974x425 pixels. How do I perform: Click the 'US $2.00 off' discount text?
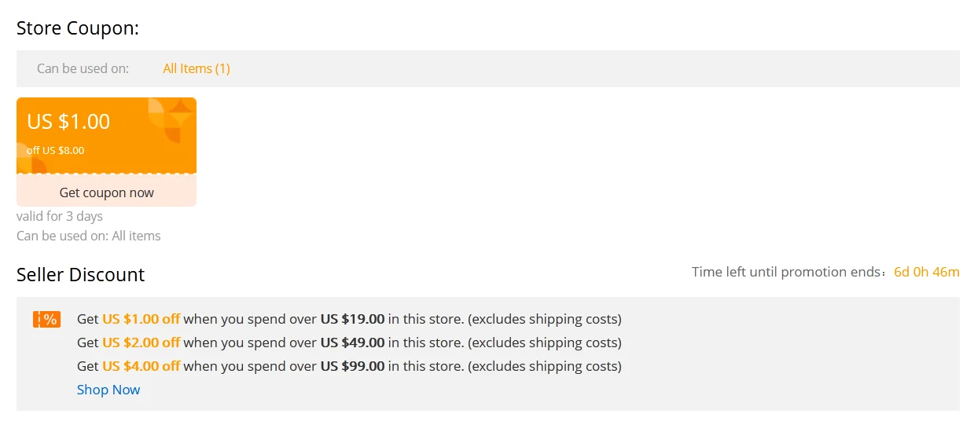click(141, 343)
